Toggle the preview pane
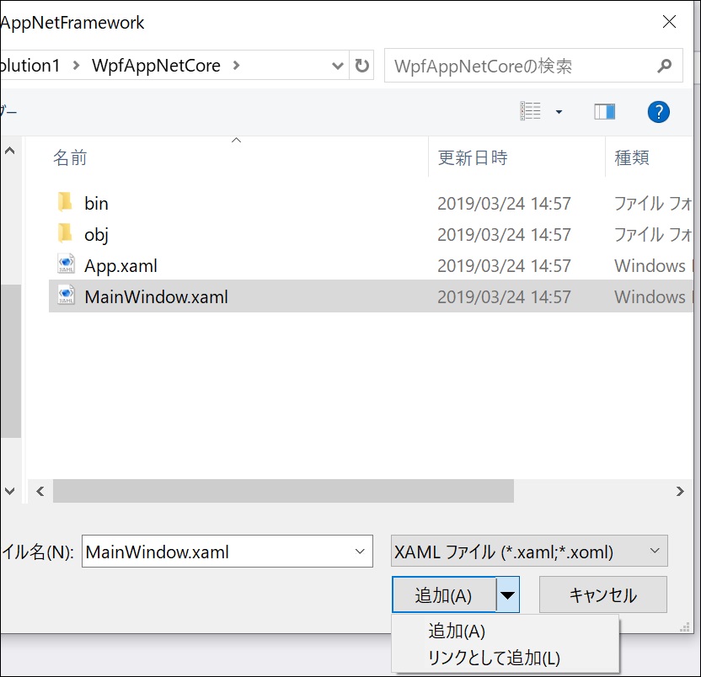This screenshot has height=677, width=701. [604, 111]
